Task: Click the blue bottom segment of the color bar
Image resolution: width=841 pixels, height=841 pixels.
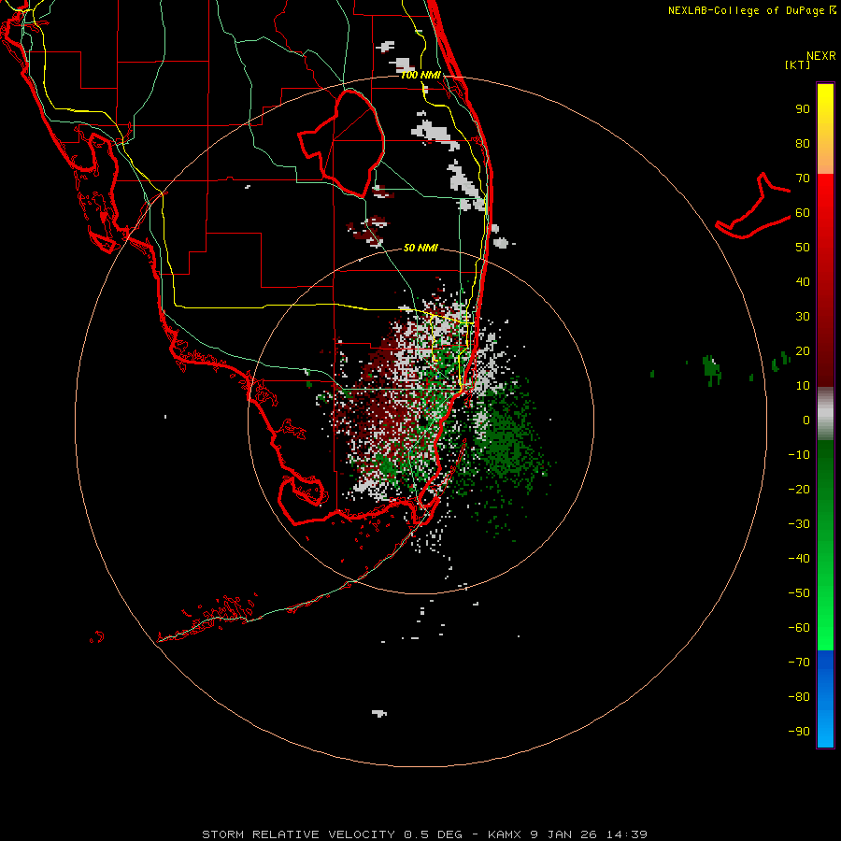Action: (x=825, y=699)
